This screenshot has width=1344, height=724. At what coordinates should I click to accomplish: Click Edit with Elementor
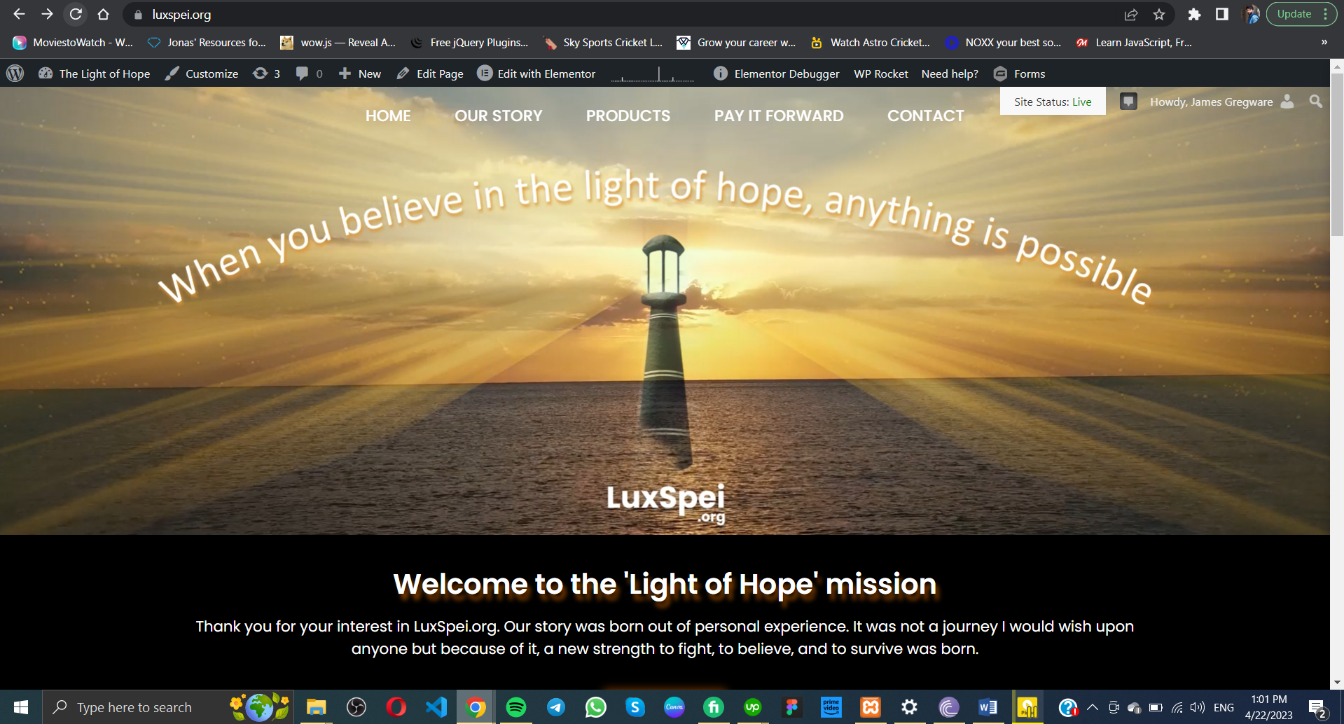pos(536,74)
